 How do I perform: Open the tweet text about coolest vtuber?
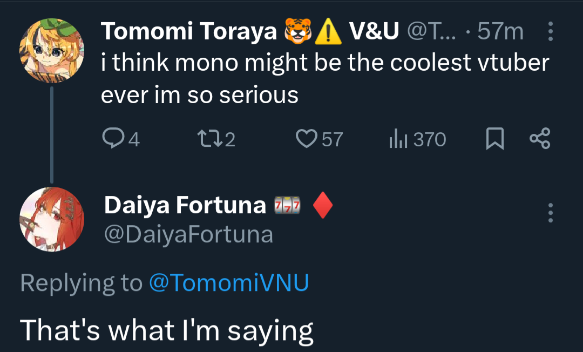(324, 79)
